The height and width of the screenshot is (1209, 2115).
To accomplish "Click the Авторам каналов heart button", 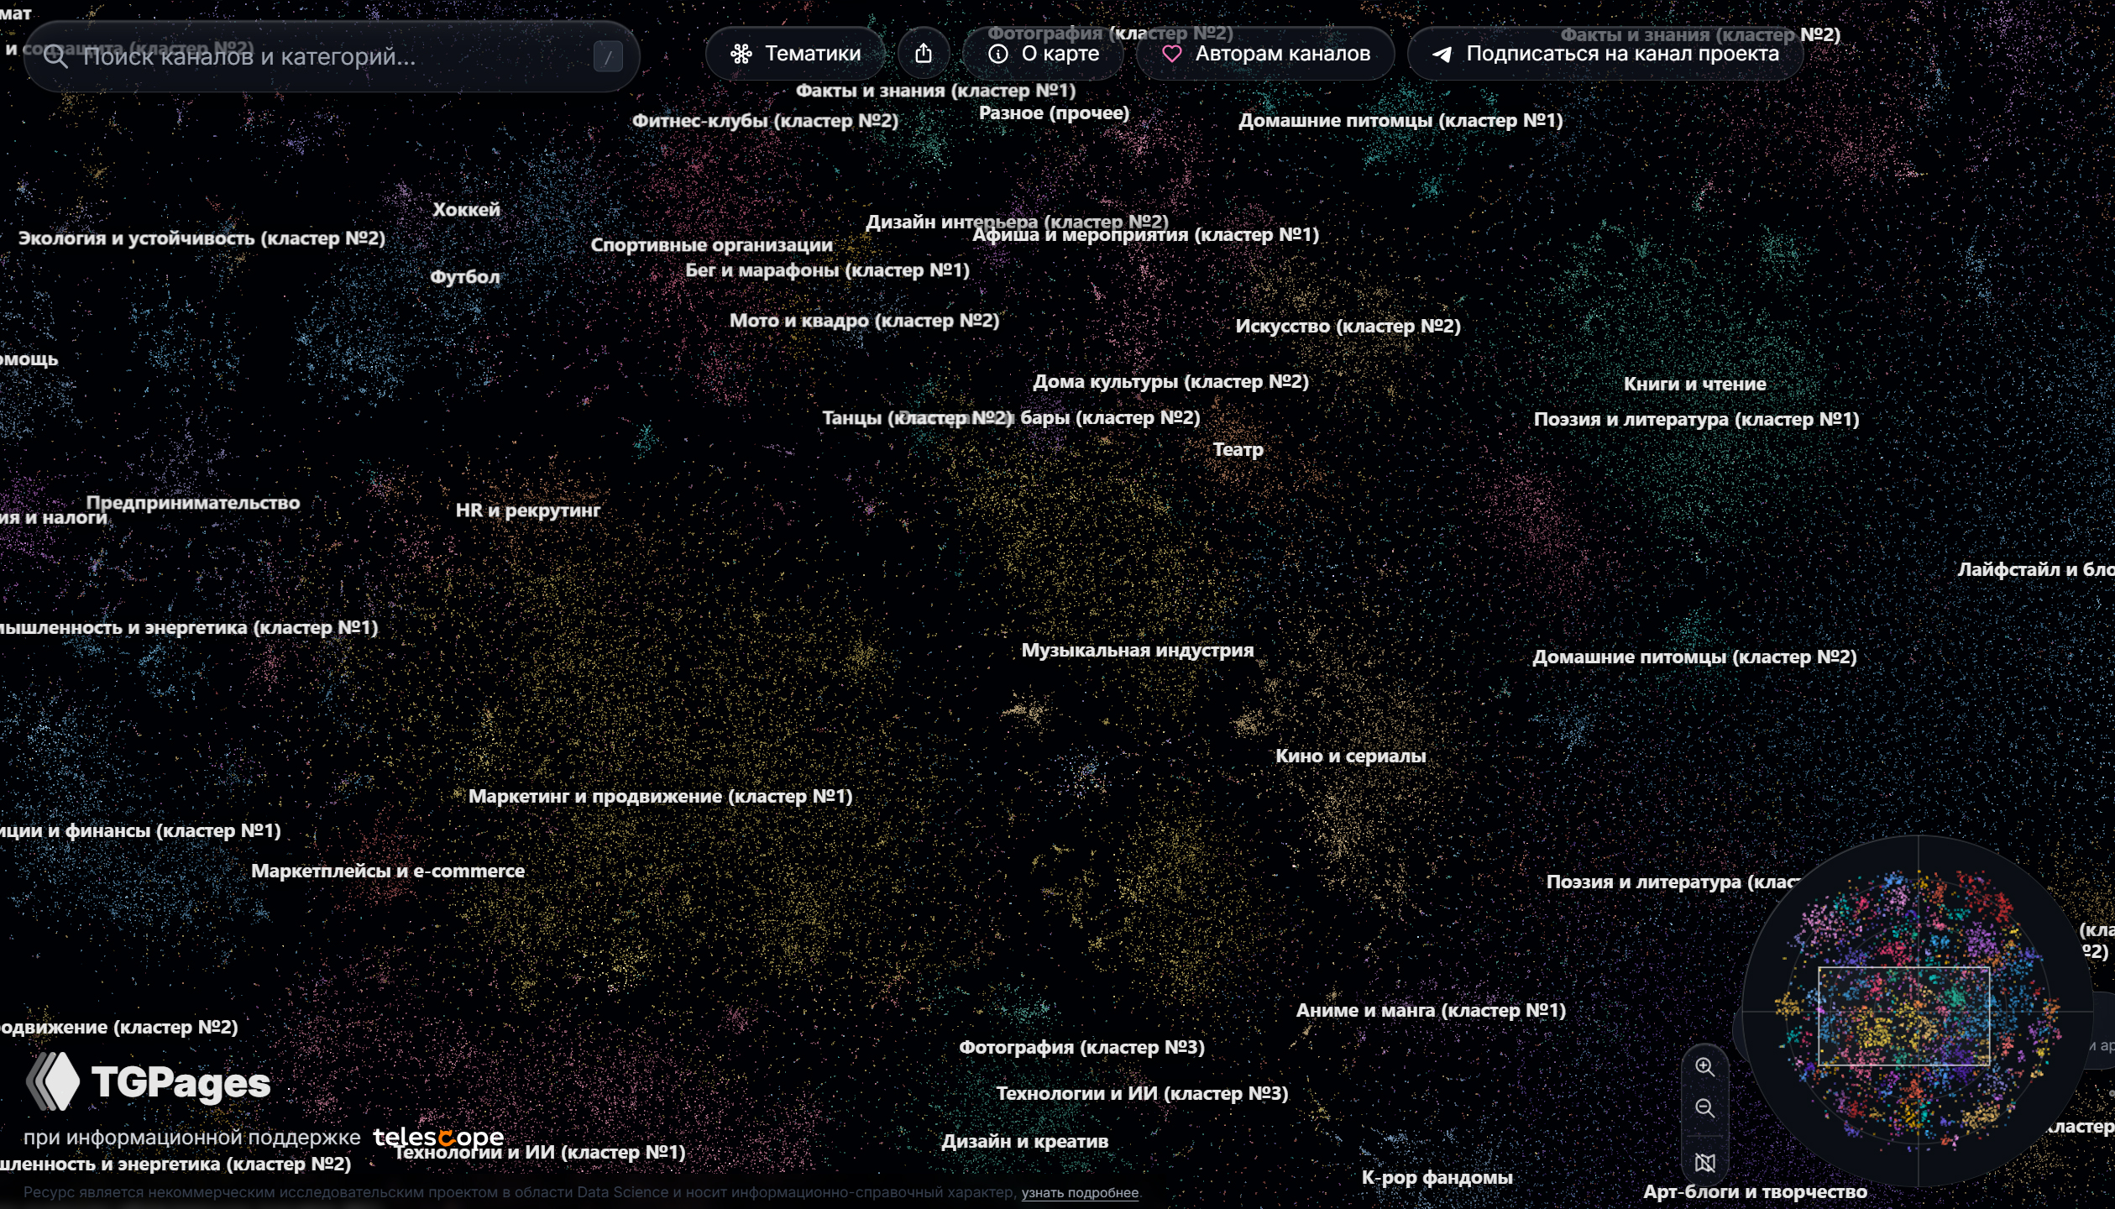I will pyautogui.click(x=1265, y=54).
